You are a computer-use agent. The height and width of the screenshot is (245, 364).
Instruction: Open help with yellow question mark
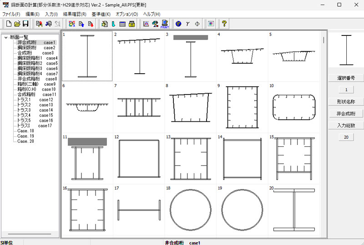(224, 24)
